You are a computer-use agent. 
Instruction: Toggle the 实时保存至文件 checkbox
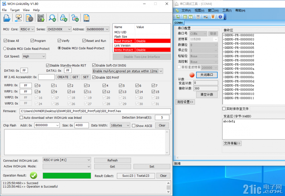(224, 109)
